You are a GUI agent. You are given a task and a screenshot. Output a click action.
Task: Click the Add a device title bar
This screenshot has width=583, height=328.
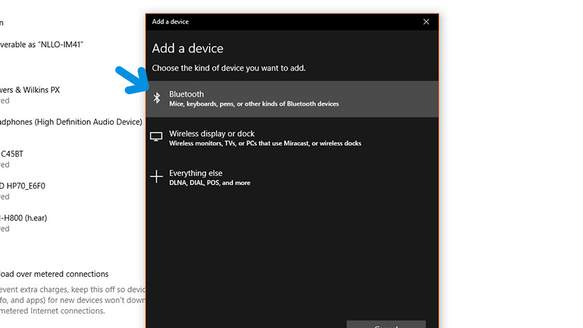[x=278, y=21]
